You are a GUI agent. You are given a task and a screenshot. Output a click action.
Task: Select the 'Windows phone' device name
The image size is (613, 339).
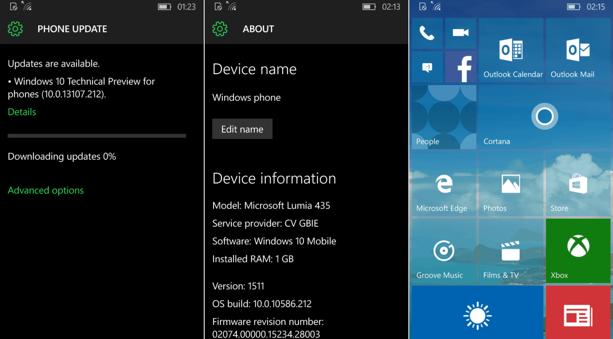point(246,98)
